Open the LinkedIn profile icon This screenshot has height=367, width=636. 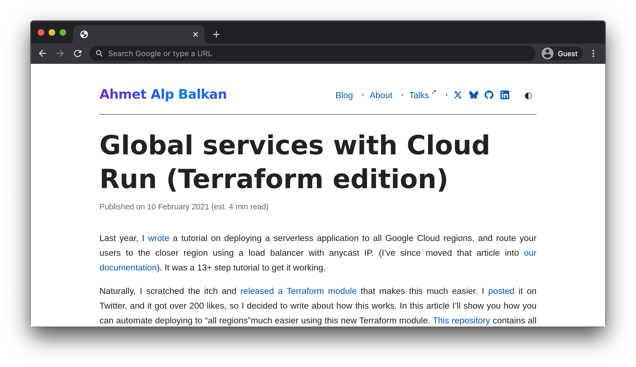(505, 95)
